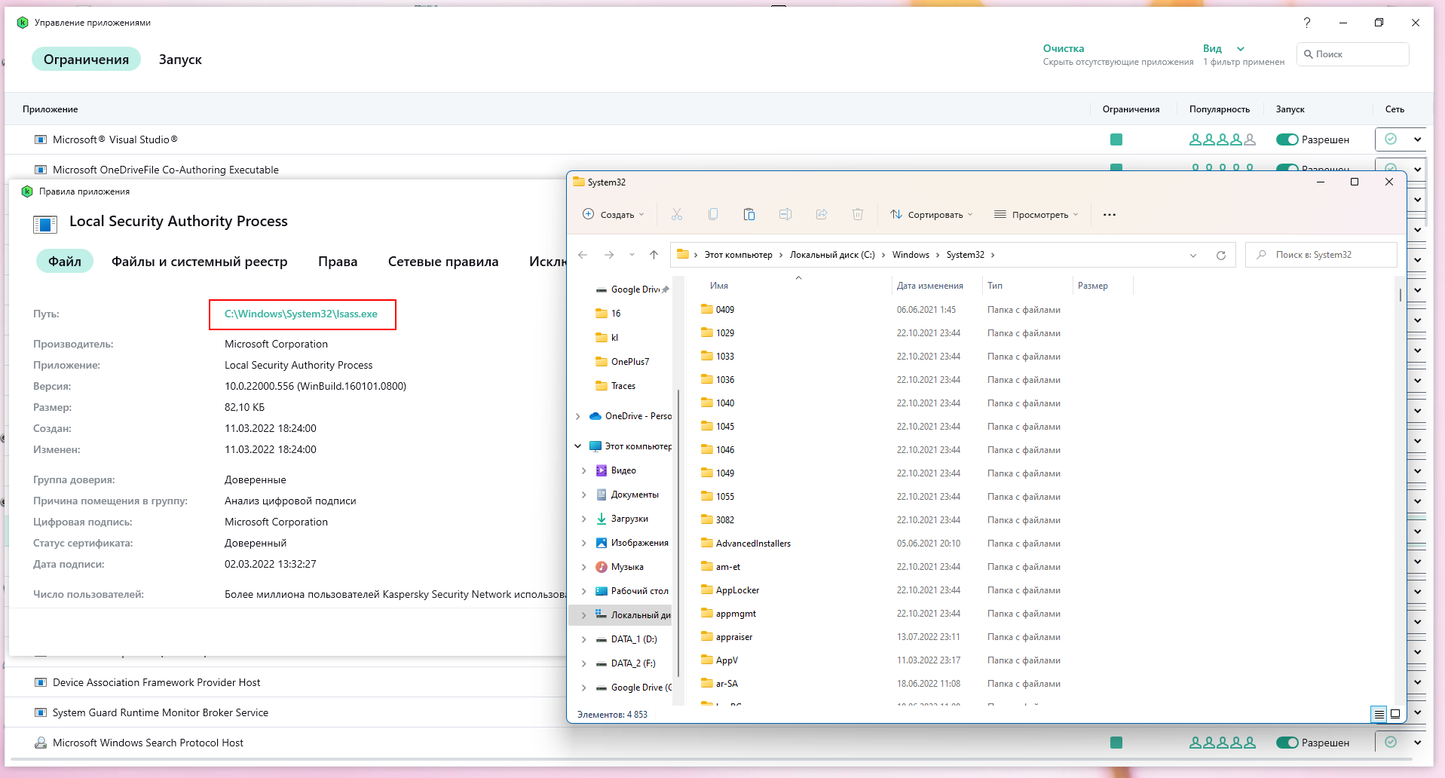
Task: Switch Explorer to large thumbnails view icon
Action: 1395,714
